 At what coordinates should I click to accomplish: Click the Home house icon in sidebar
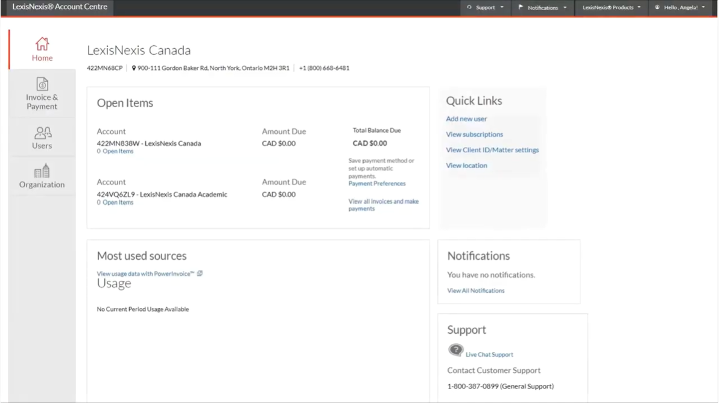(42, 43)
